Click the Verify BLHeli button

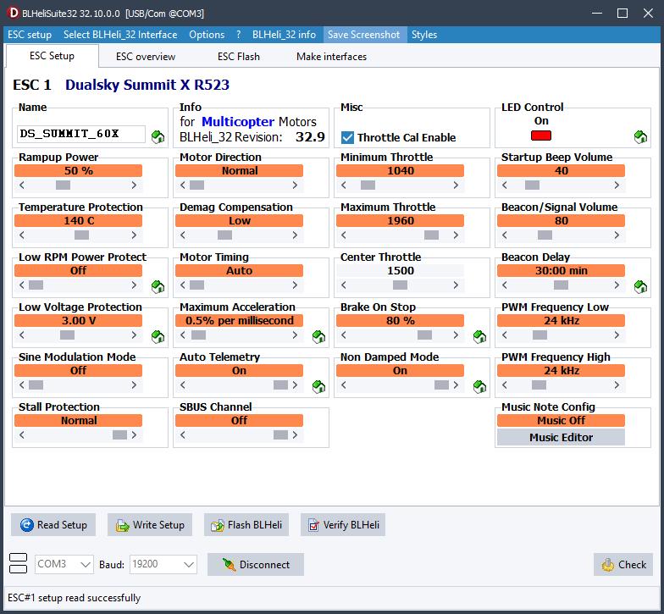click(343, 525)
